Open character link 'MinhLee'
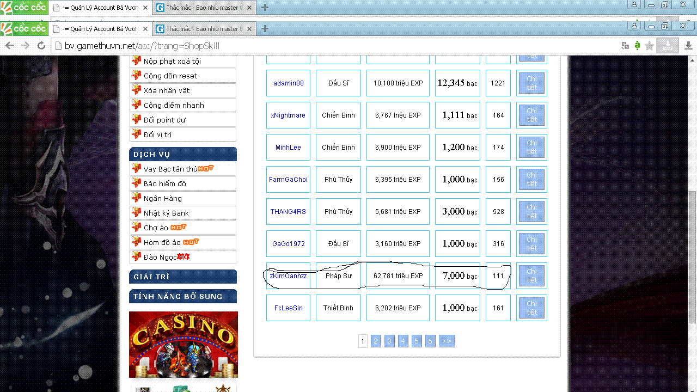This screenshot has width=697, height=392. point(288,148)
